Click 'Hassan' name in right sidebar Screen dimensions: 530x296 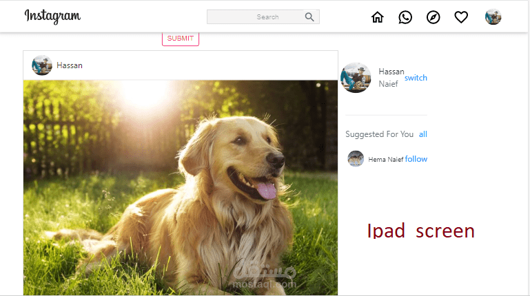(391, 72)
